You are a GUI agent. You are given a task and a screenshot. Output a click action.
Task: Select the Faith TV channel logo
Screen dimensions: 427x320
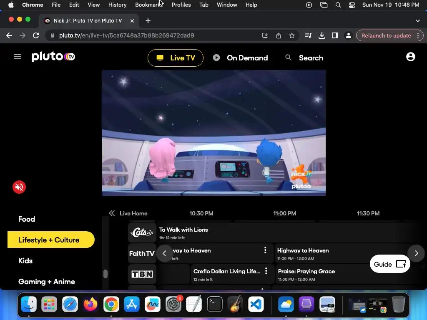point(142,253)
